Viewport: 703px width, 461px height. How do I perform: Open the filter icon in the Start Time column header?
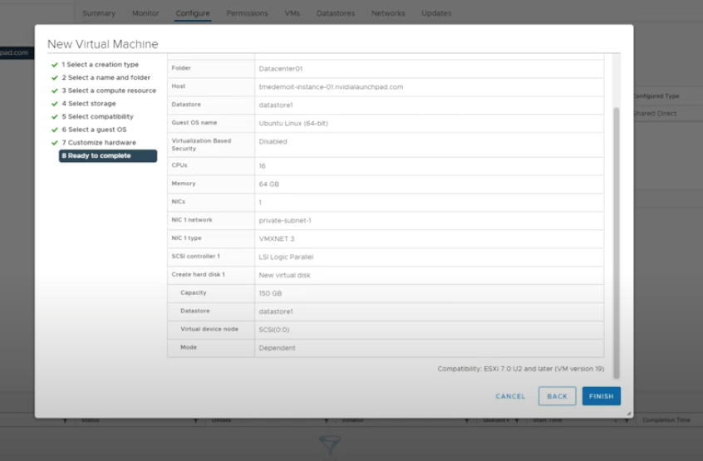(614, 420)
